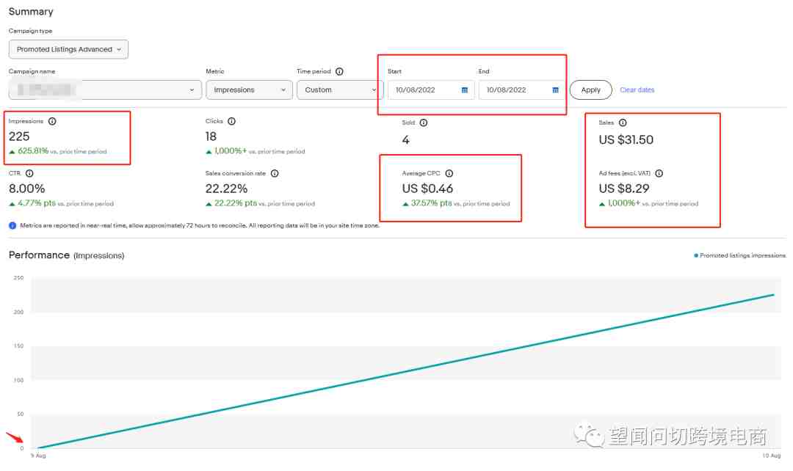Click the Time period info icon
Screen dimensions: 793x471
[339, 71]
